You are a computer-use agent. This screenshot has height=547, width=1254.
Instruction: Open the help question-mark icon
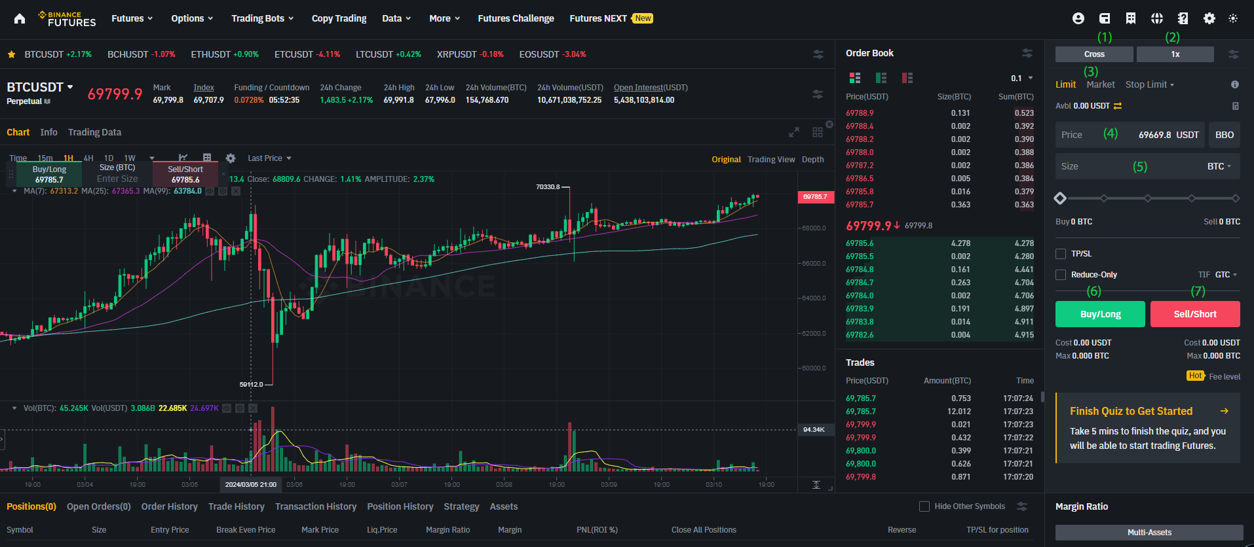pyautogui.click(x=1183, y=18)
